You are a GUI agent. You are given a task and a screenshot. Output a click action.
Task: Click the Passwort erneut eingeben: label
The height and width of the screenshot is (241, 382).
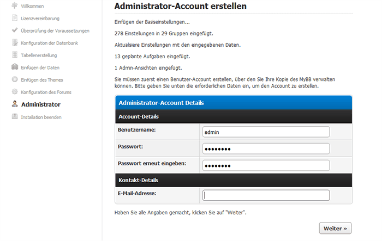pyautogui.click(x=152, y=164)
